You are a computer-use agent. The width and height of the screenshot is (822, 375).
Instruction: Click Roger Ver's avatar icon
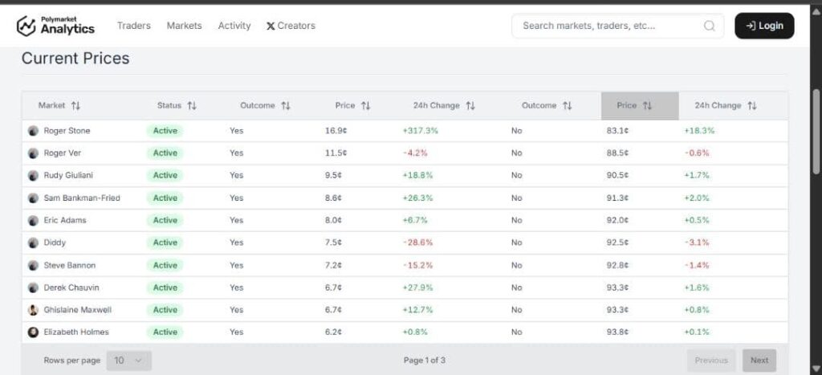[33, 153]
